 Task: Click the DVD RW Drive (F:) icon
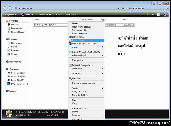click(x=9, y=84)
